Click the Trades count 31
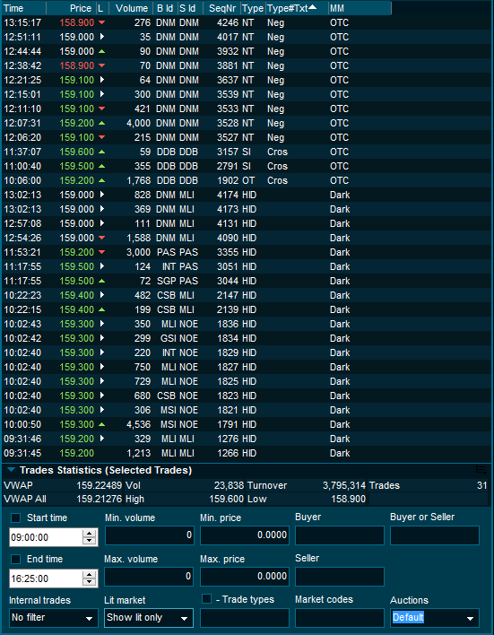Screen dimensions: 494x635 click(x=481, y=485)
